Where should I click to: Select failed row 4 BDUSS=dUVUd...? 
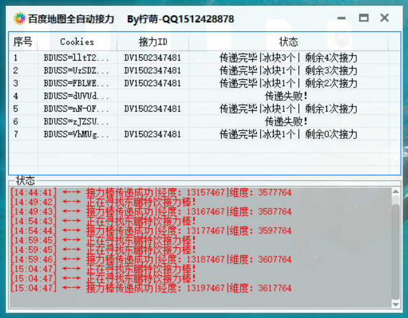point(205,96)
